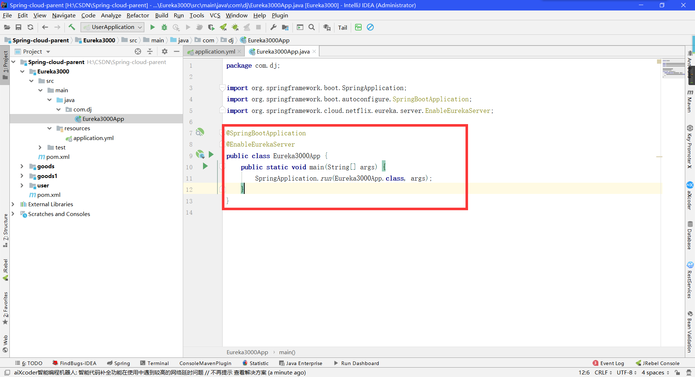Screen dimensions: 695x377
Task: Hide the Project panel with minus icon
Action: point(177,51)
